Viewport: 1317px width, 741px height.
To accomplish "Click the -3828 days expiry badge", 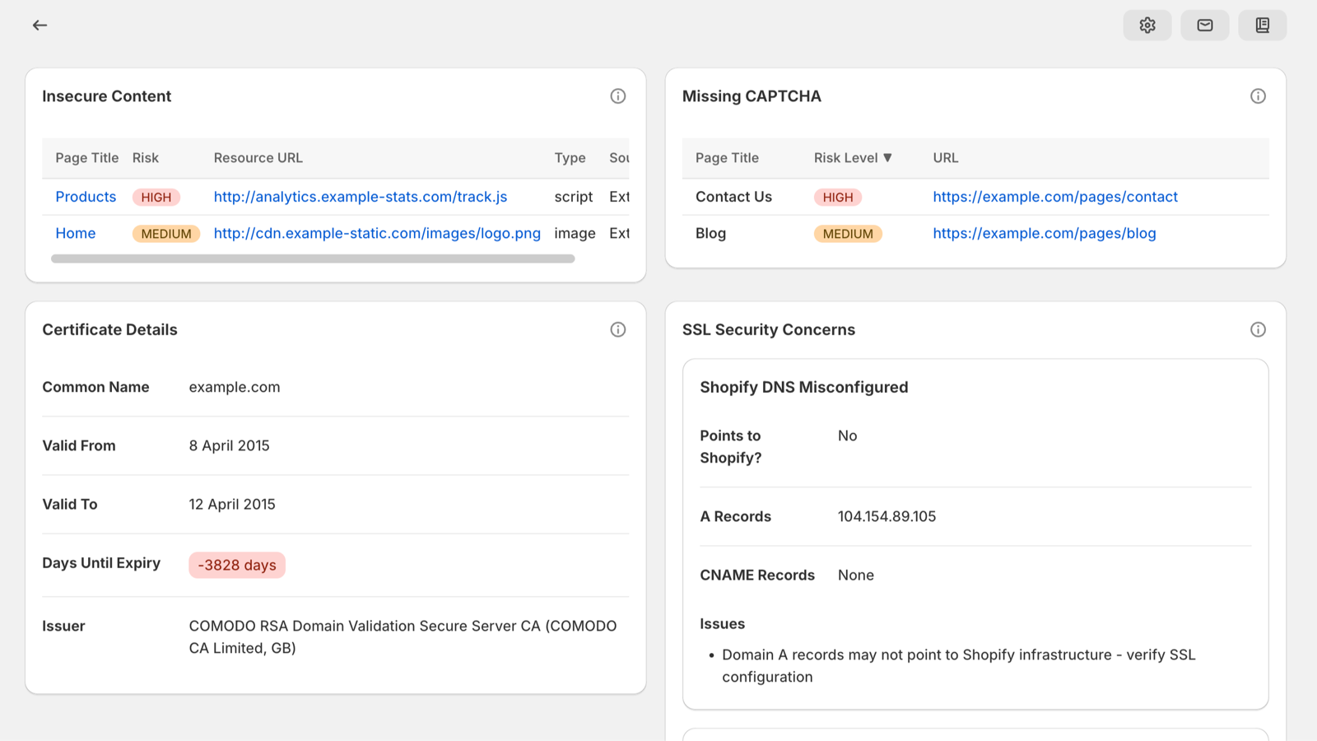I will coord(237,565).
